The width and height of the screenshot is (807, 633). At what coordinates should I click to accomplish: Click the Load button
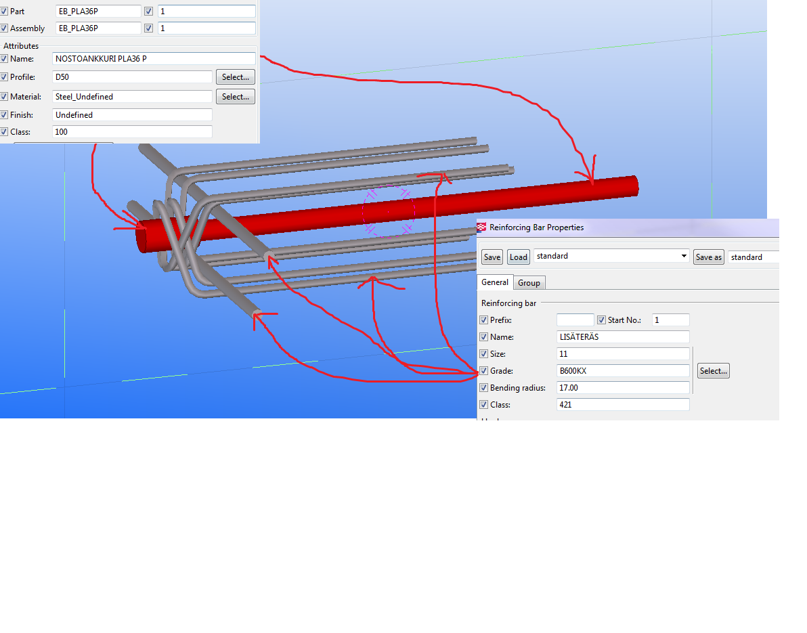click(x=519, y=257)
